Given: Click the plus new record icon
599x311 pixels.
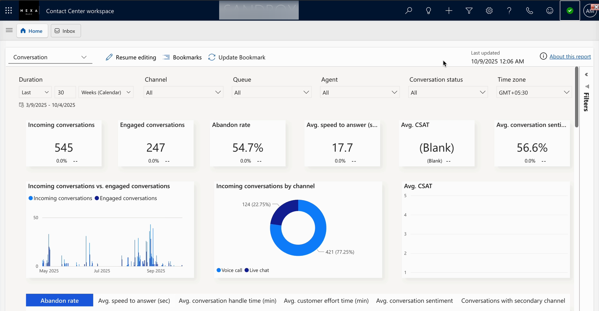Looking at the screenshot, I should (x=449, y=11).
